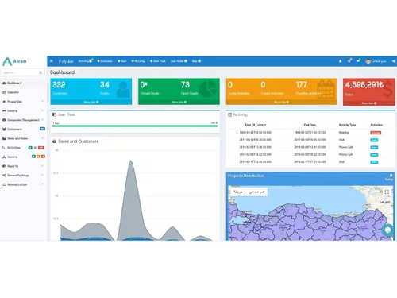
Task: Open the chat bubble widget
Action: tap(387, 230)
